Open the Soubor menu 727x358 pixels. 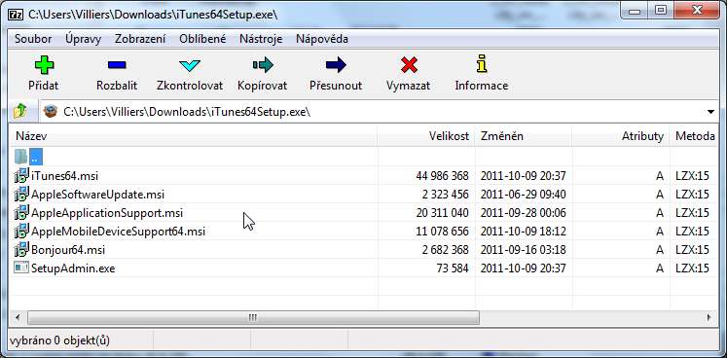tap(33, 39)
